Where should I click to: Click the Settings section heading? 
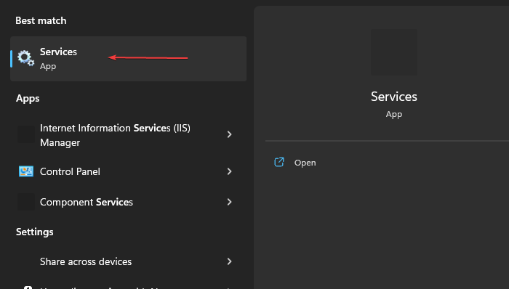(35, 232)
